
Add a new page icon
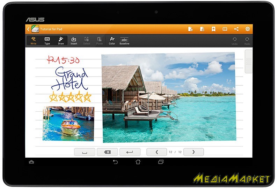[190, 29]
